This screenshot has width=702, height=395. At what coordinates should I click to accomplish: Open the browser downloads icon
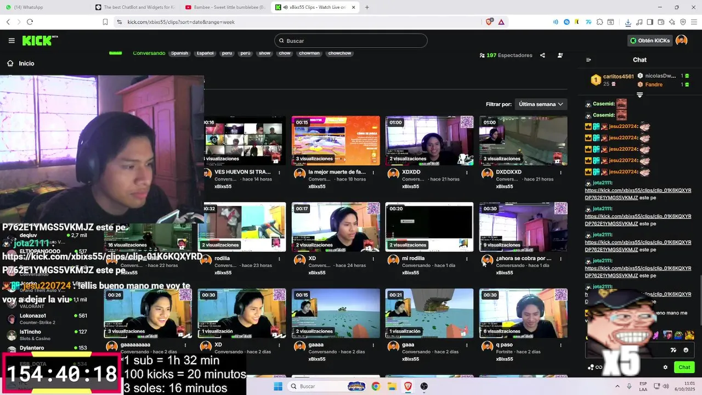click(628, 22)
